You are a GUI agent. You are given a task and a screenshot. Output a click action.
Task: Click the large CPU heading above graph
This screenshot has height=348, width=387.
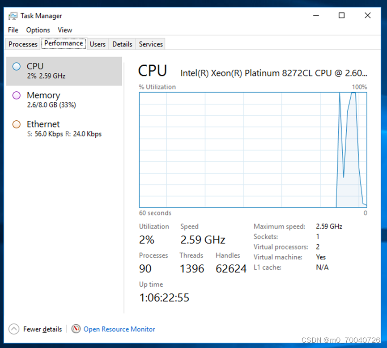click(153, 71)
